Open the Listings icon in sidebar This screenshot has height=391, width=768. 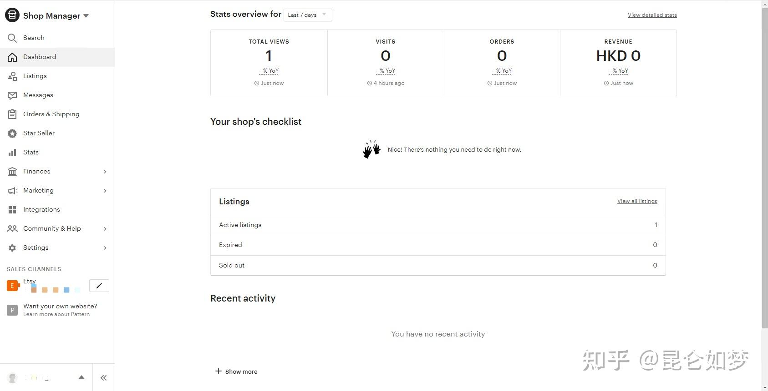pos(12,76)
